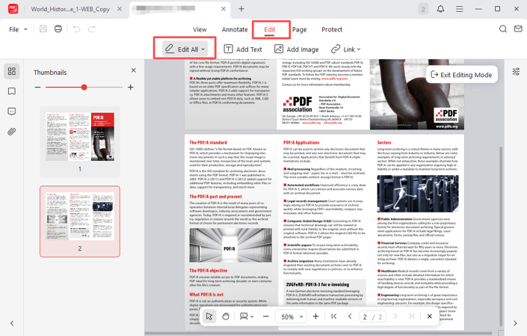Open the Protect tab
527x336 pixels.
click(x=332, y=30)
